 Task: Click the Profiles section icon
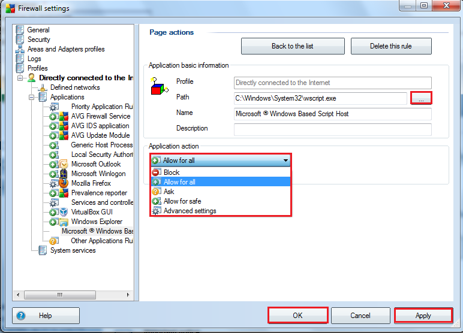click(20, 68)
